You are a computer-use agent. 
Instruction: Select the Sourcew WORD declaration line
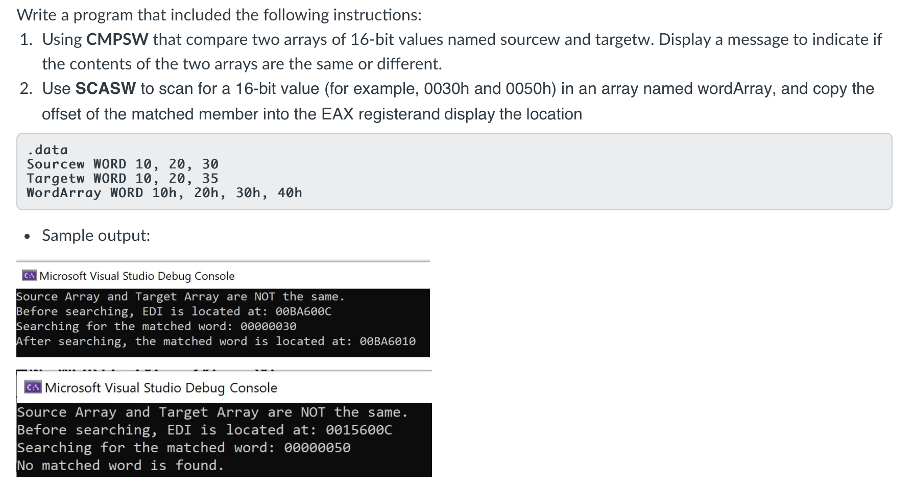pos(122,164)
